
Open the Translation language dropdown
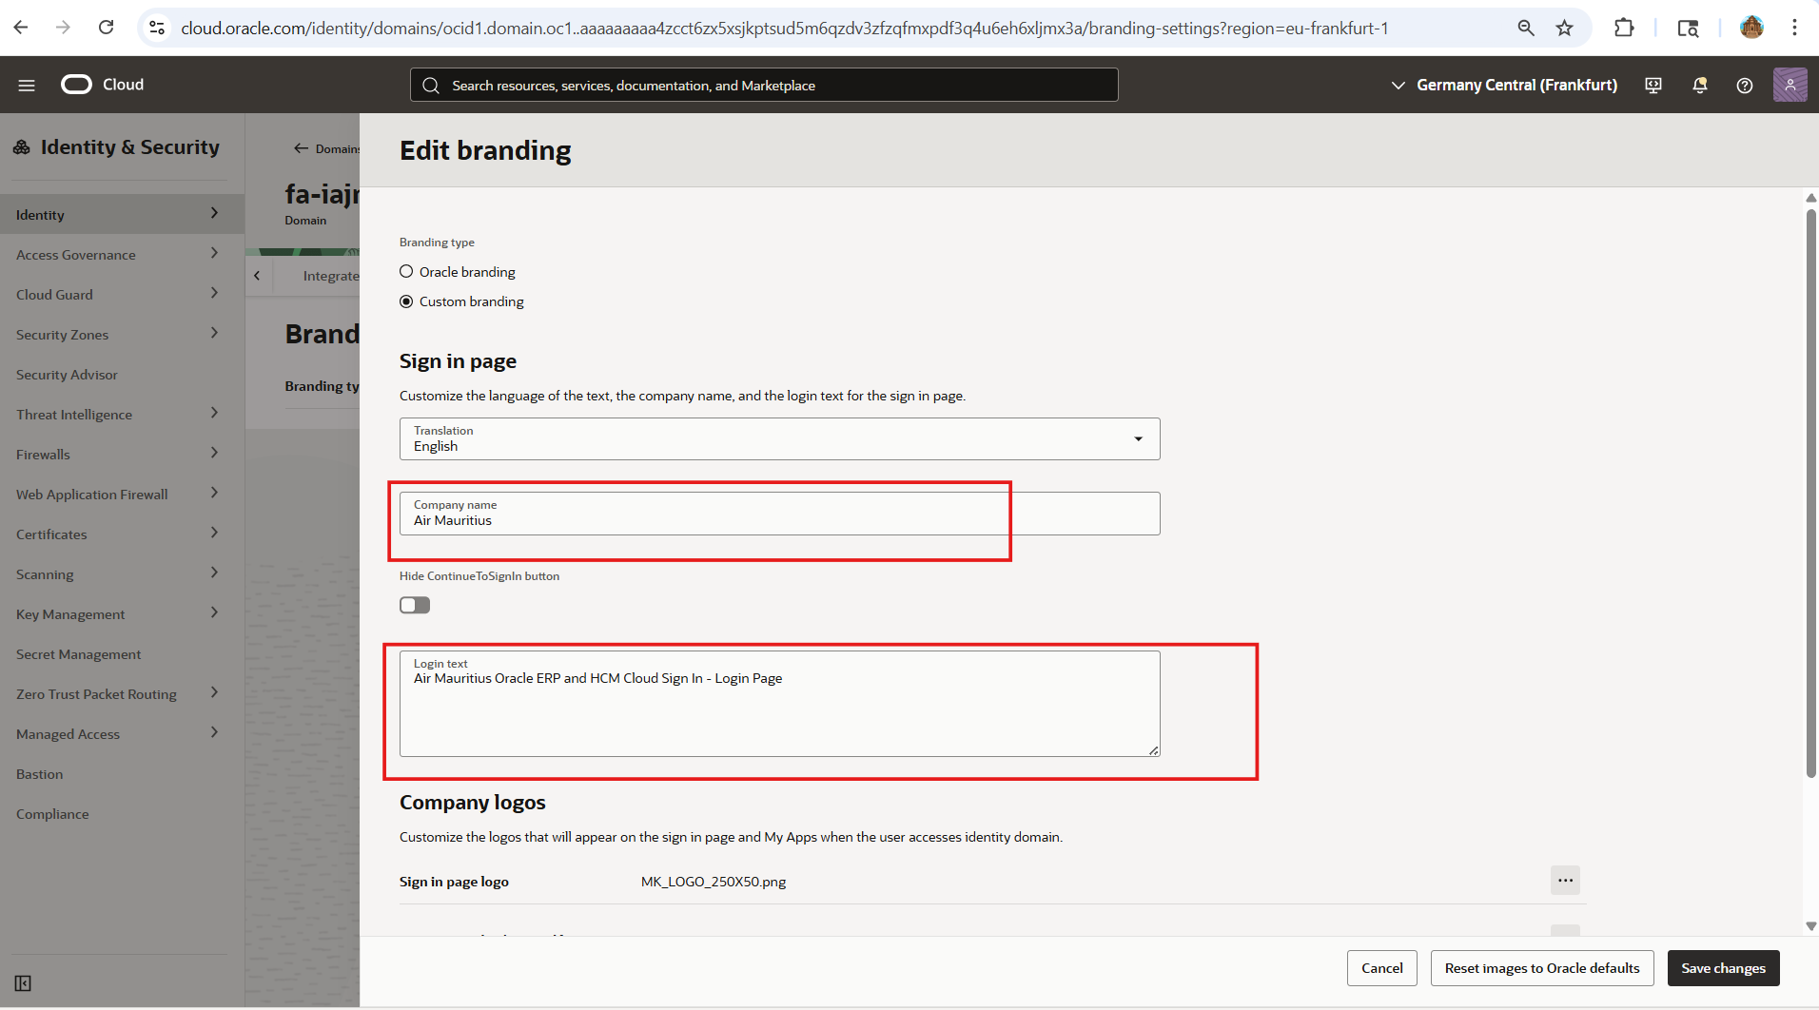[x=779, y=438]
